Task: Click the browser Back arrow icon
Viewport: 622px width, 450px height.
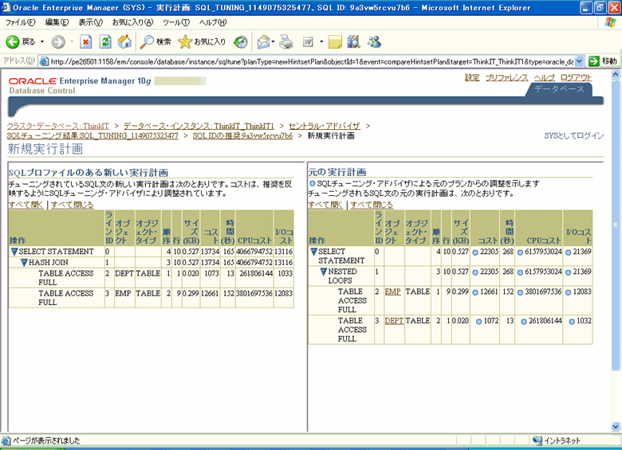Action: [14, 41]
